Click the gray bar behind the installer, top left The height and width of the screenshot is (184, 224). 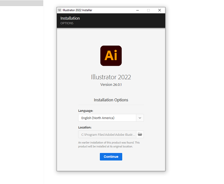(21, 3)
